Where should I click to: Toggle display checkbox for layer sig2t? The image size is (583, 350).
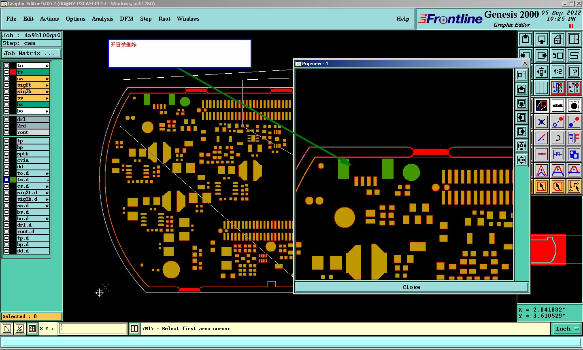[x=7, y=85]
